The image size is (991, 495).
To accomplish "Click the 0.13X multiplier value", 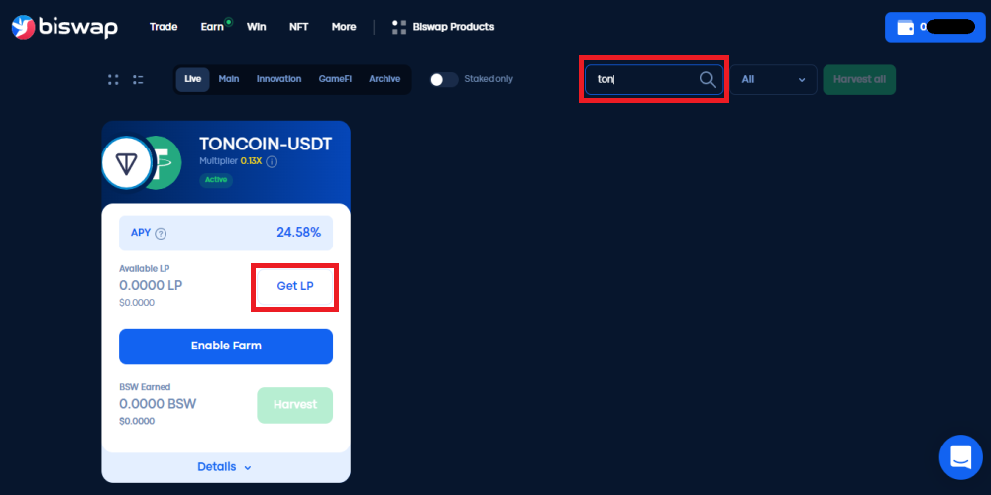I will (x=251, y=162).
